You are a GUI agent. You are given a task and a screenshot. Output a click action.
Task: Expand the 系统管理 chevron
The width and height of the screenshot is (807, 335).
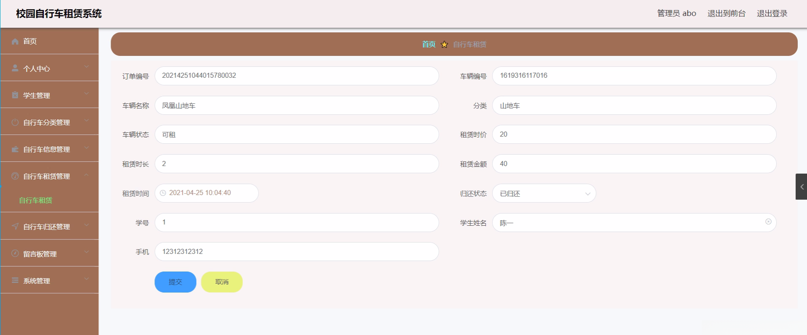pos(86,279)
